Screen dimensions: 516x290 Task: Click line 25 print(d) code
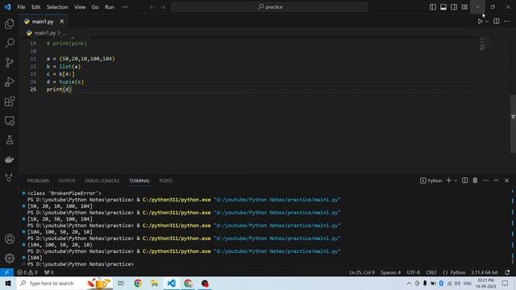click(x=59, y=89)
